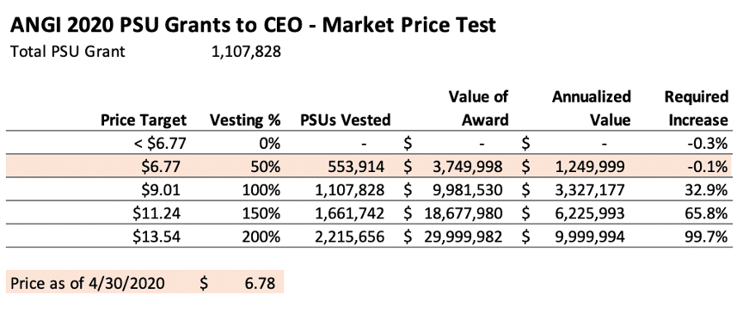Click the Required Increase column header

696,108
